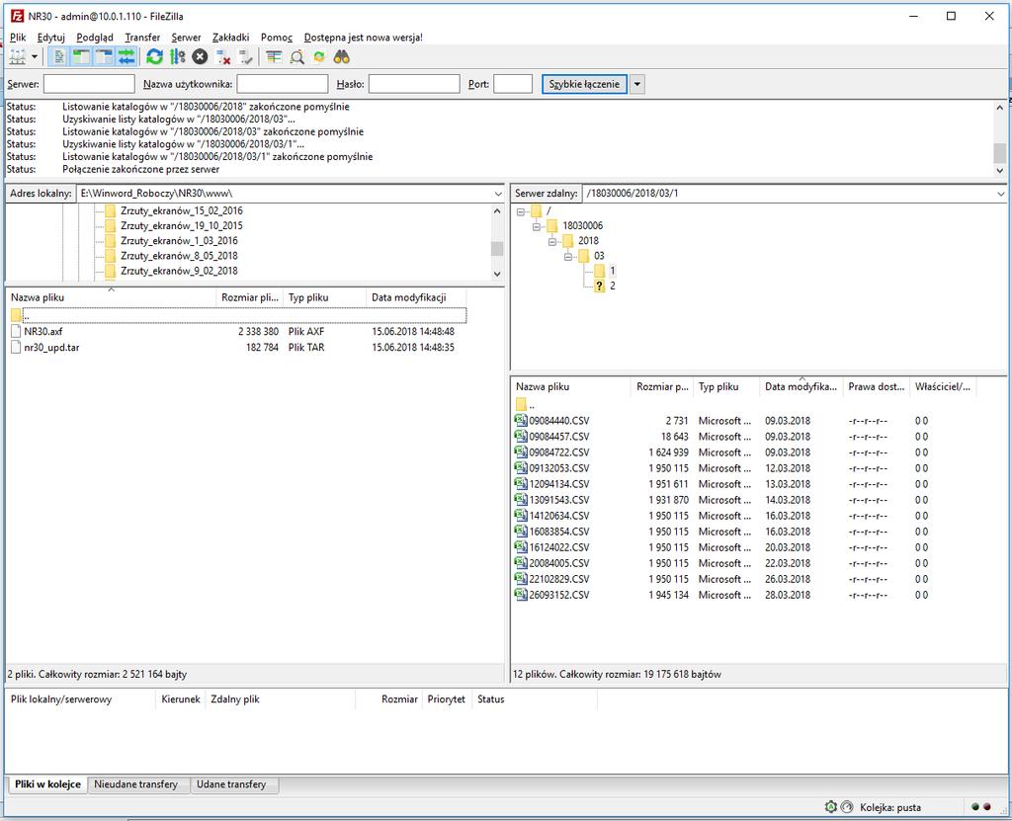
Task: Click Excel icon of 16083854.CSV
Action: (x=521, y=532)
